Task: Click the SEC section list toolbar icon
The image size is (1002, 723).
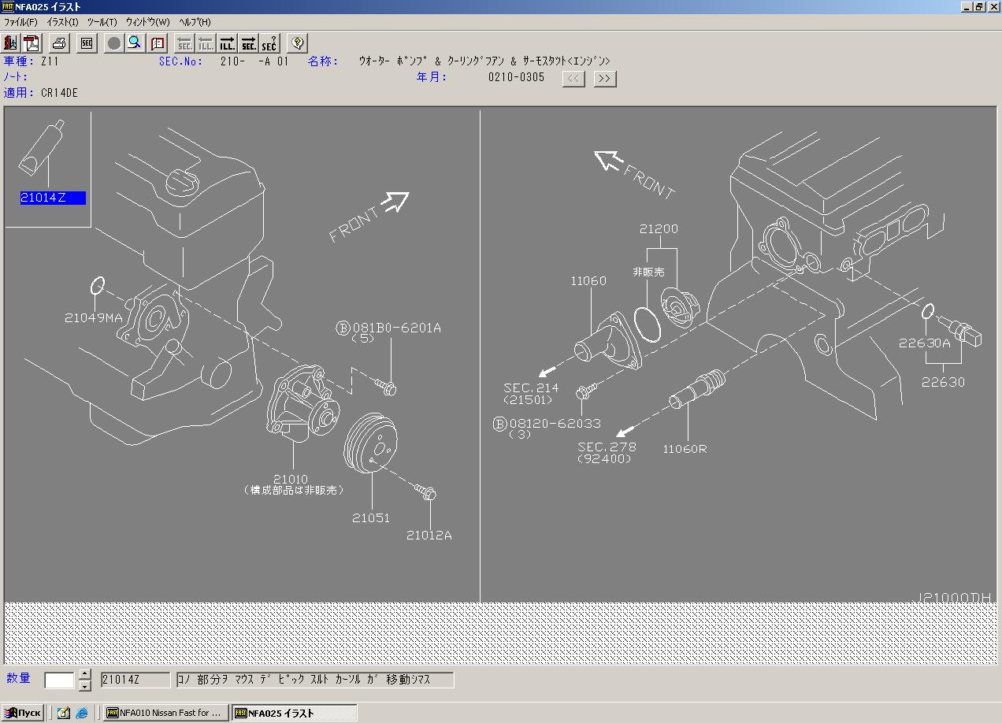Action: [x=87, y=43]
